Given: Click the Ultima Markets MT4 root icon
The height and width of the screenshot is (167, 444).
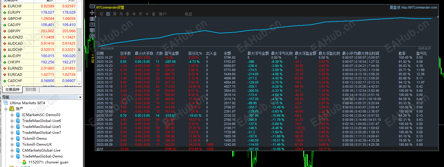Looking at the screenshot, I should click(6, 103).
